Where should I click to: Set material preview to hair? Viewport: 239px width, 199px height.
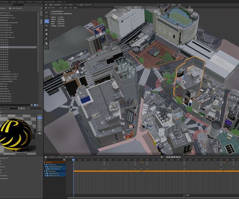pyautogui.click(x=40, y=123)
